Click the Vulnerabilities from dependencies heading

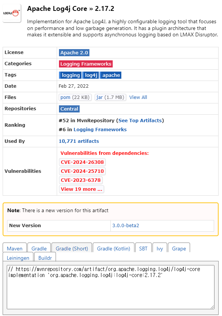point(104,153)
